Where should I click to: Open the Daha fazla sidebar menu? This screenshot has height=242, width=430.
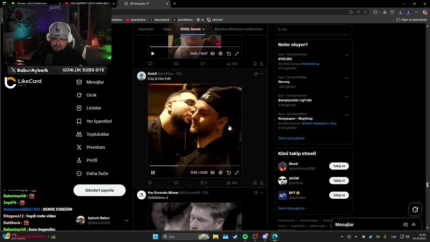coord(92,173)
